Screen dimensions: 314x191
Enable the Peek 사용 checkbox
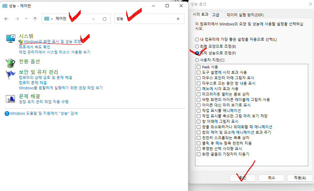pyautogui.click(x=198, y=67)
